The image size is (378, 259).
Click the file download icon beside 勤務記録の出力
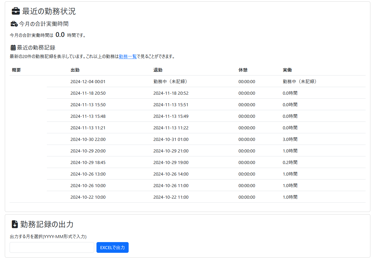pyautogui.click(x=15, y=224)
